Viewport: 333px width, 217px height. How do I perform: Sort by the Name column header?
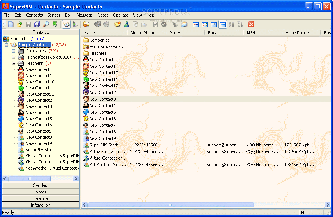coord(104,33)
